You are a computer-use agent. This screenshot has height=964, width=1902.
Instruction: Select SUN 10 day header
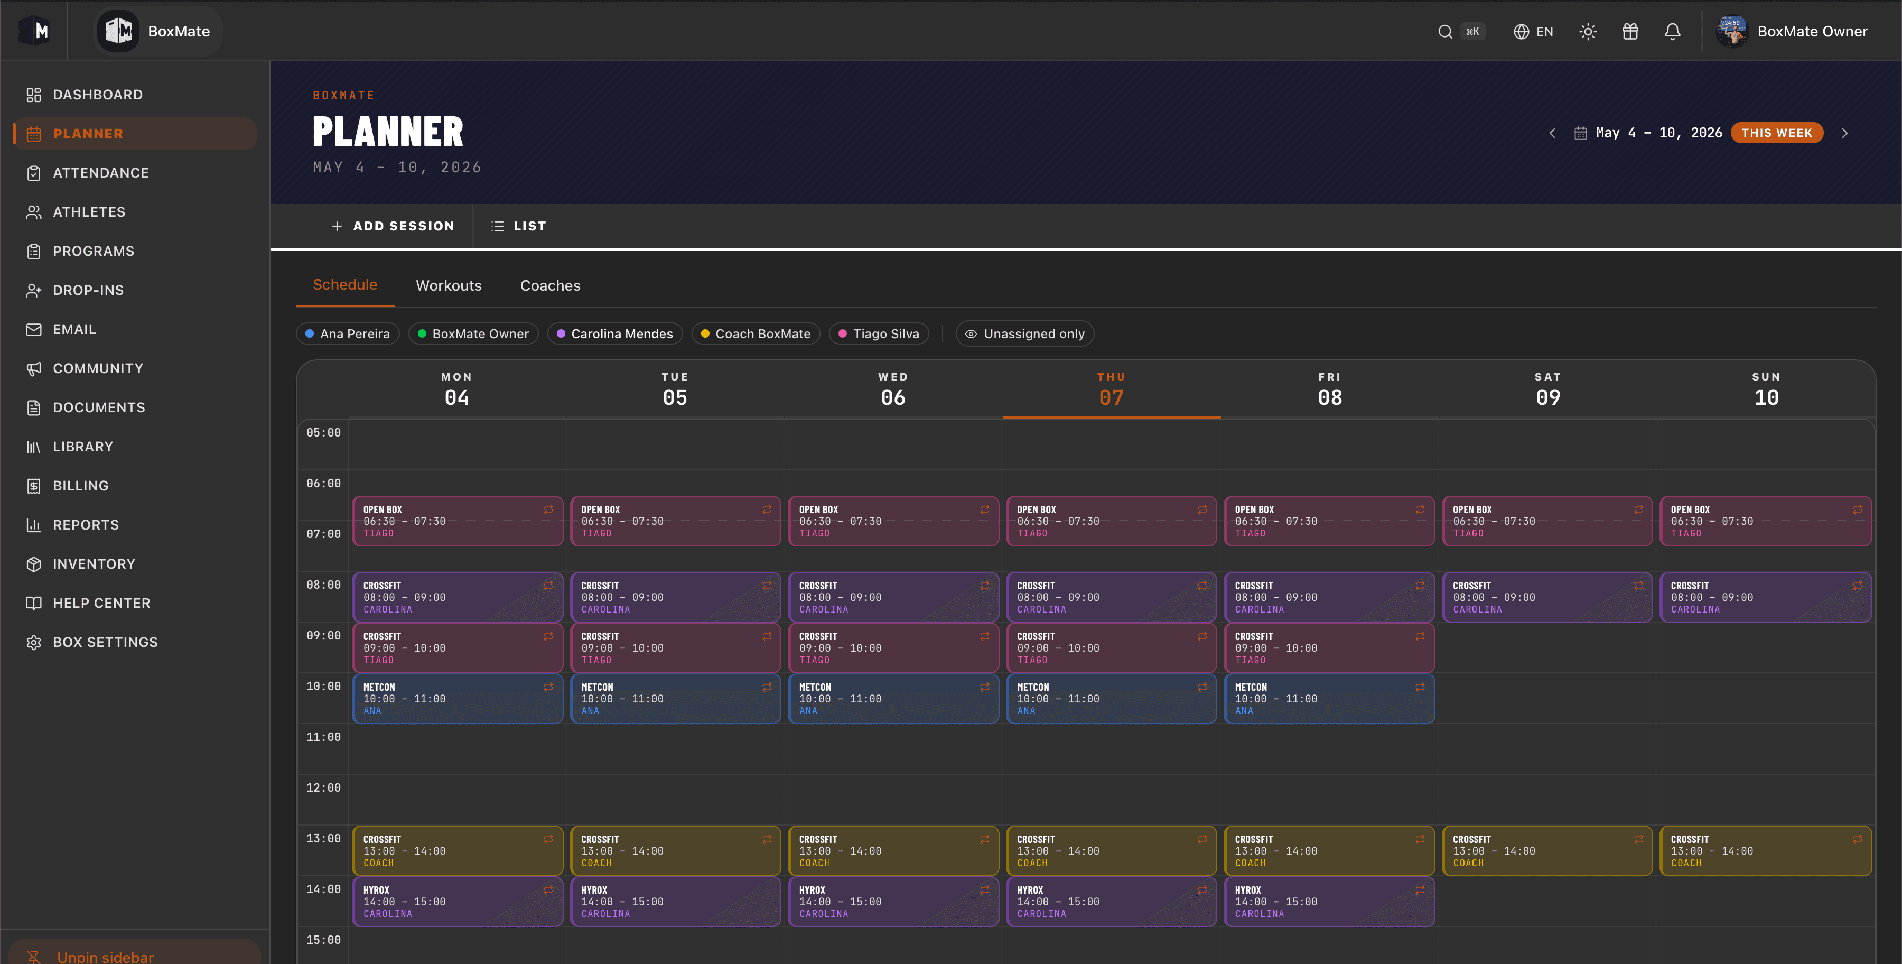pos(1766,390)
